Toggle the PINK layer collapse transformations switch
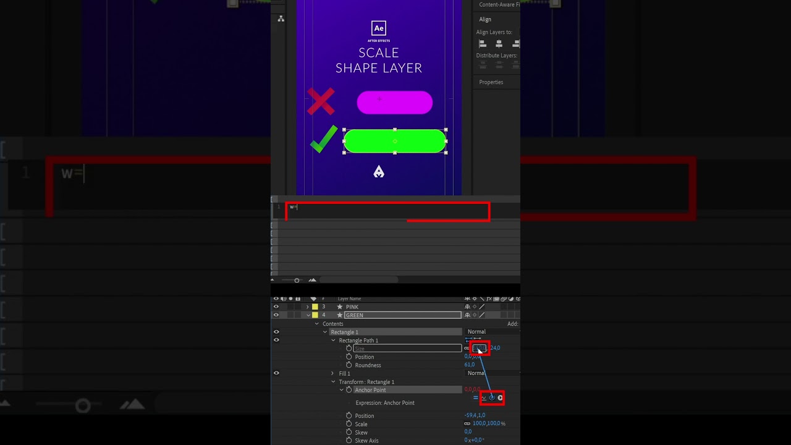 (x=475, y=307)
